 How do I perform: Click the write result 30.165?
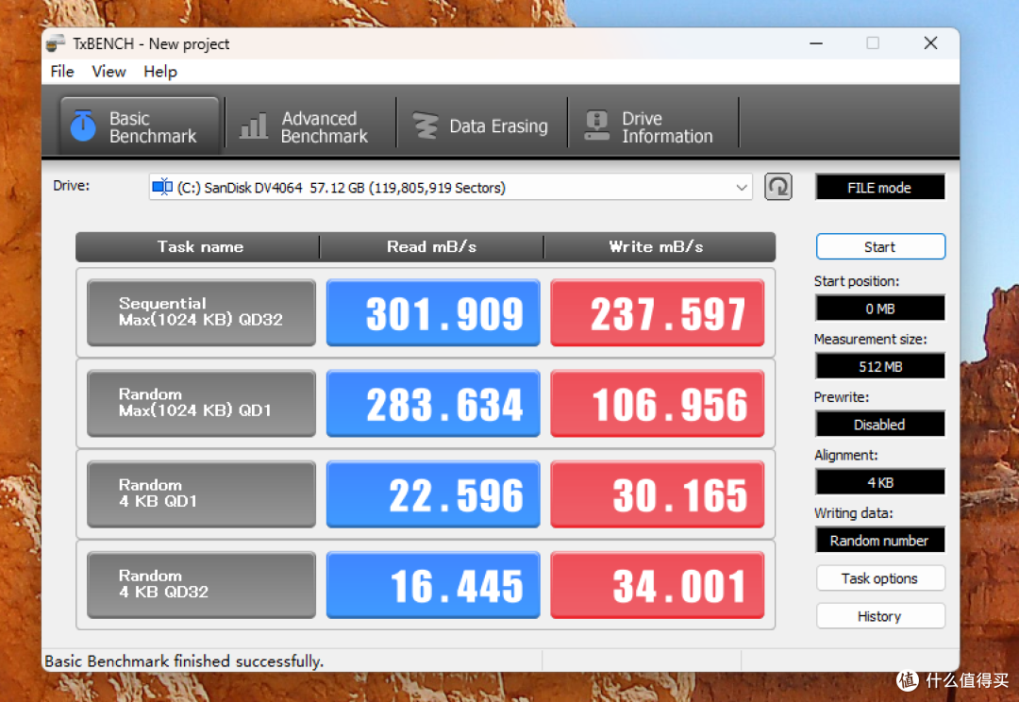pyautogui.click(x=657, y=494)
